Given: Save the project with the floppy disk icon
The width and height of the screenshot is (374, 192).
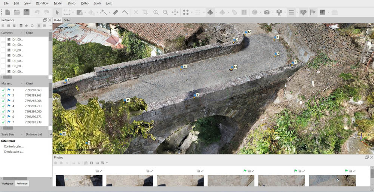Looking at the screenshot, I should pos(27,12).
